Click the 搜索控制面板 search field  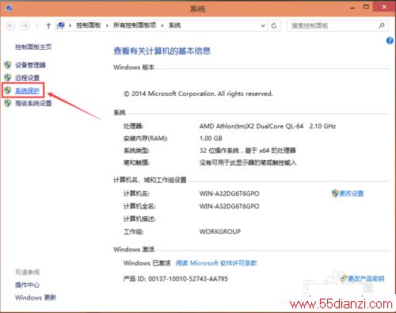click(x=333, y=25)
